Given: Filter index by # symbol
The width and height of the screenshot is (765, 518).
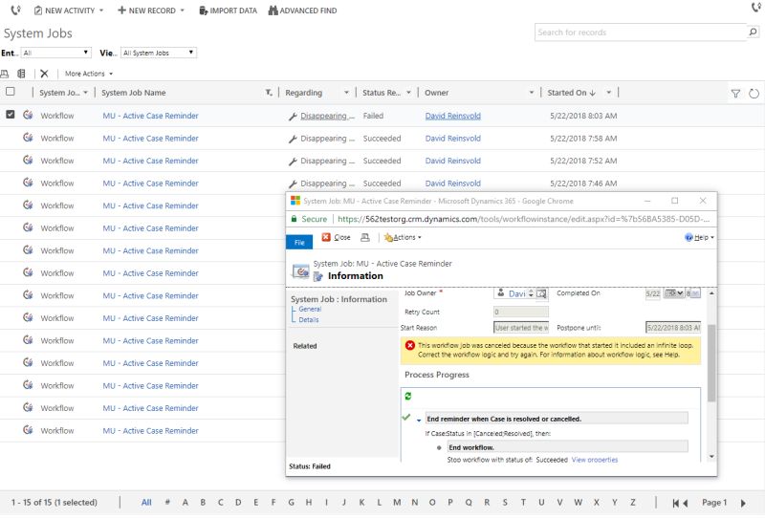Looking at the screenshot, I should (167, 503).
